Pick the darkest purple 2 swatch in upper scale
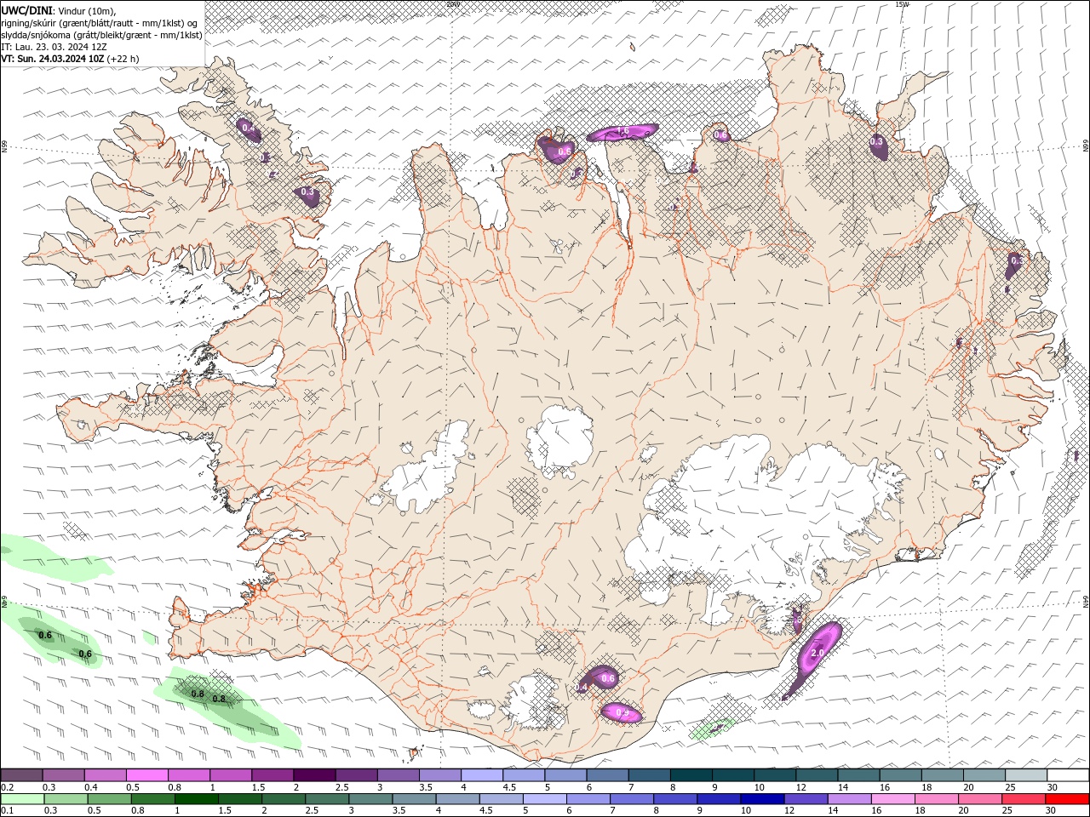This screenshot has width=1090, height=817. click(313, 775)
